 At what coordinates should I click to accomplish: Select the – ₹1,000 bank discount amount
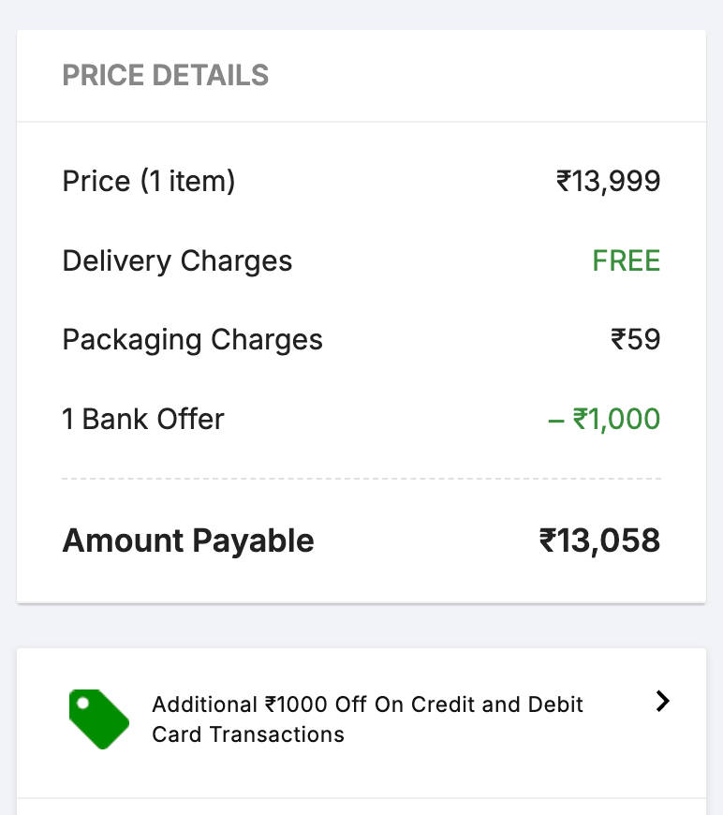[604, 419]
